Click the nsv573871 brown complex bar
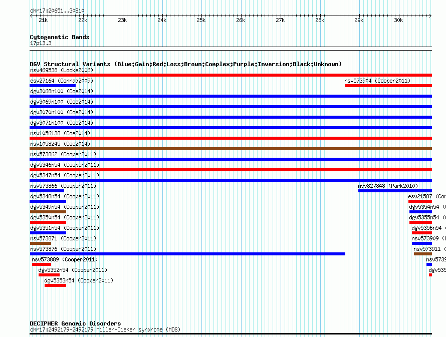 pos(41,243)
